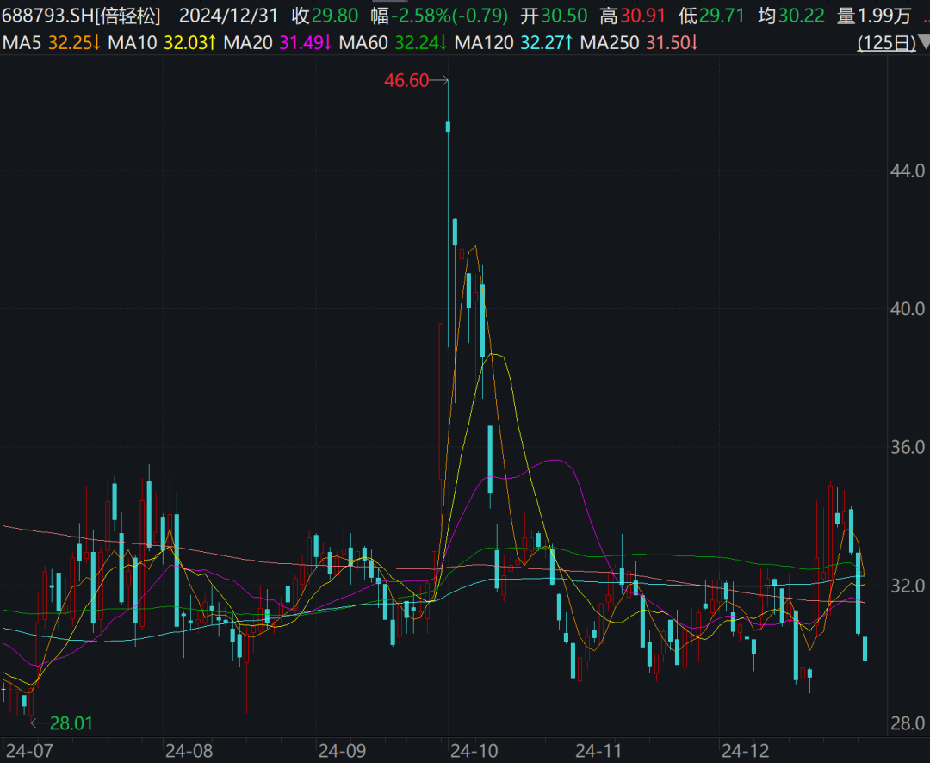The image size is (930, 763).
Task: Click the 32.0 price axis label
Action: click(908, 586)
